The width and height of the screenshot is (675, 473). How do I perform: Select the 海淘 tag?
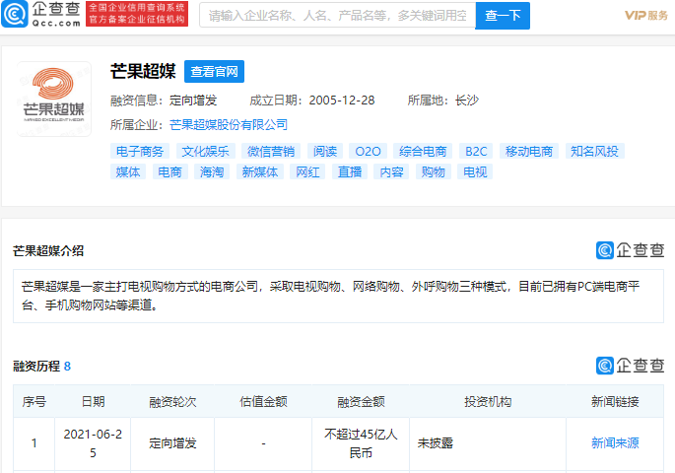tap(212, 171)
